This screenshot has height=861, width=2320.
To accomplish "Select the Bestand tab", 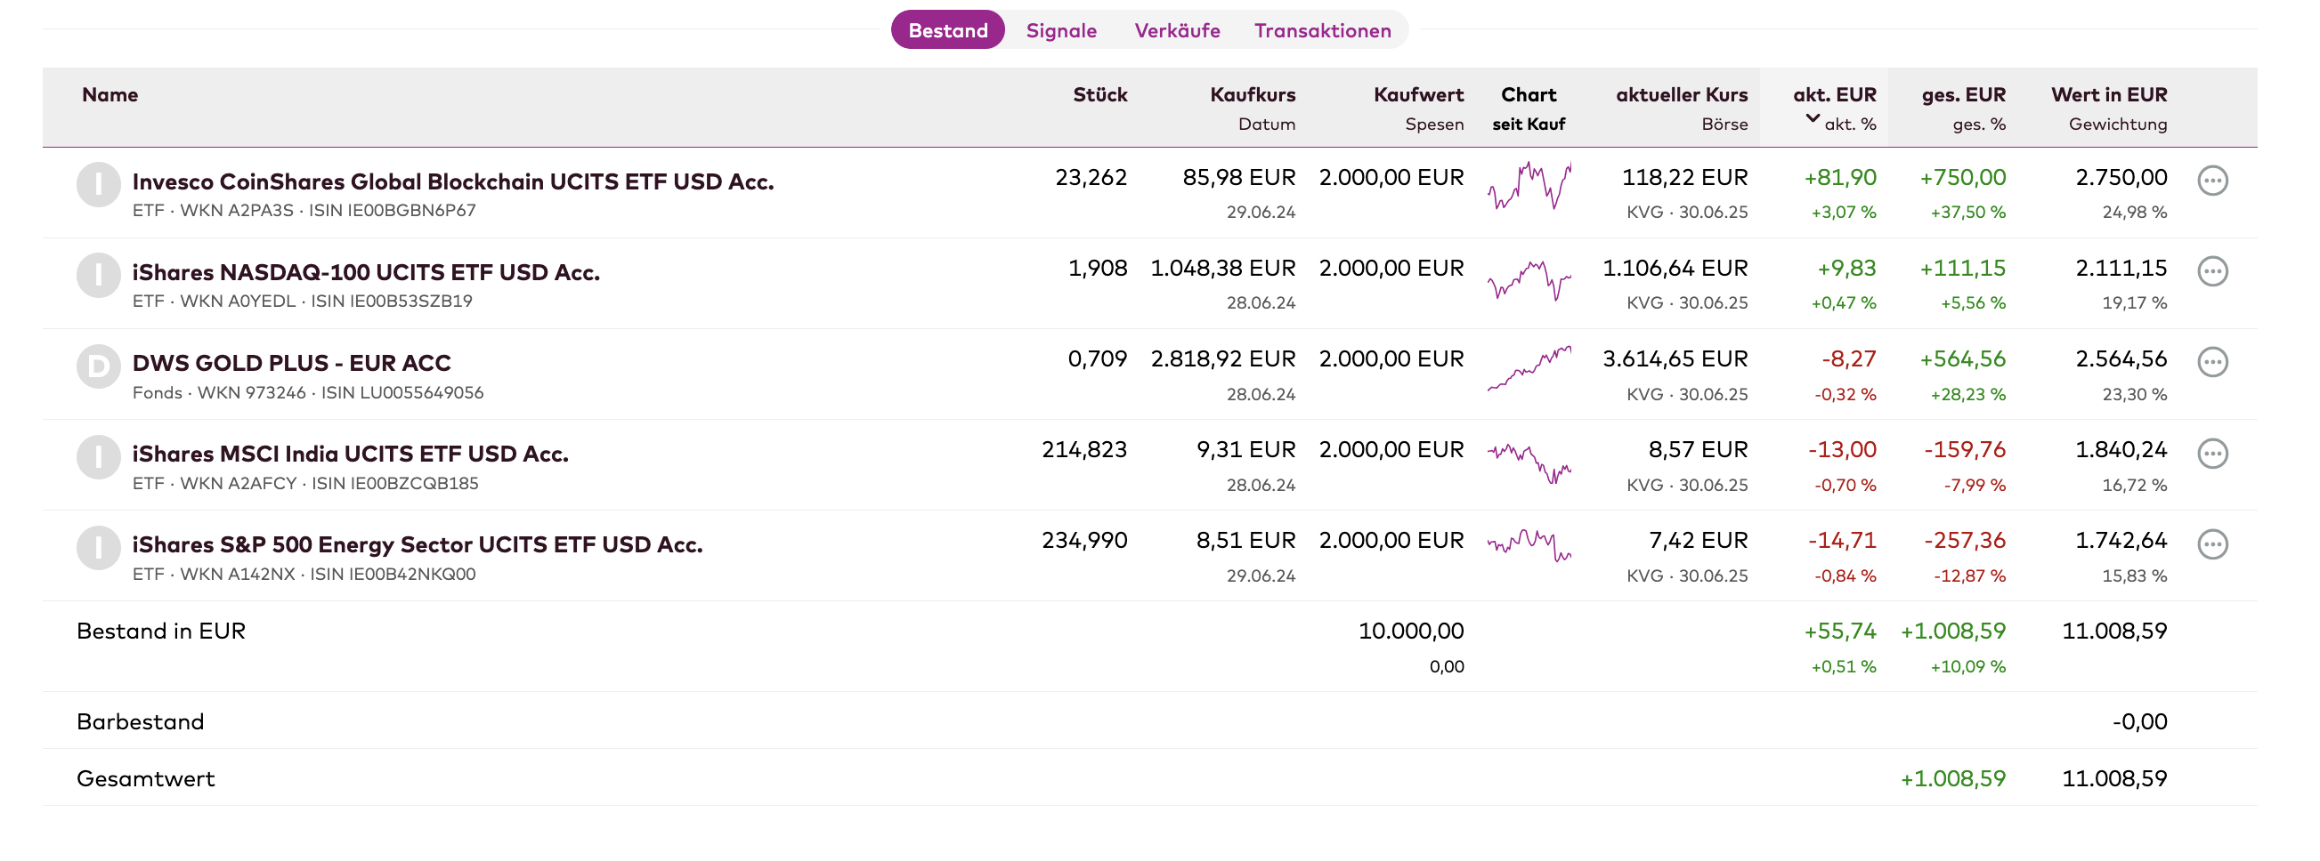I will tap(947, 30).
